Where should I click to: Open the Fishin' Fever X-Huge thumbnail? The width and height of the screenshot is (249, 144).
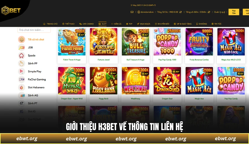(x=72, y=42)
